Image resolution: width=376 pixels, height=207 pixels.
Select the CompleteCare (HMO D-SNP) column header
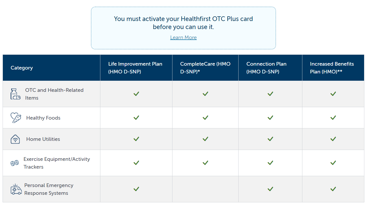point(205,68)
